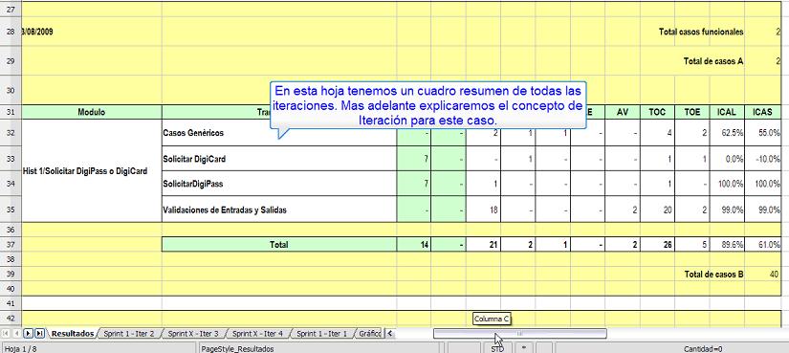Screen dimensions: 789x353
Task: Click Hist 1/Solicitar DigiPass o DigiCard cell
Action: [x=92, y=170]
